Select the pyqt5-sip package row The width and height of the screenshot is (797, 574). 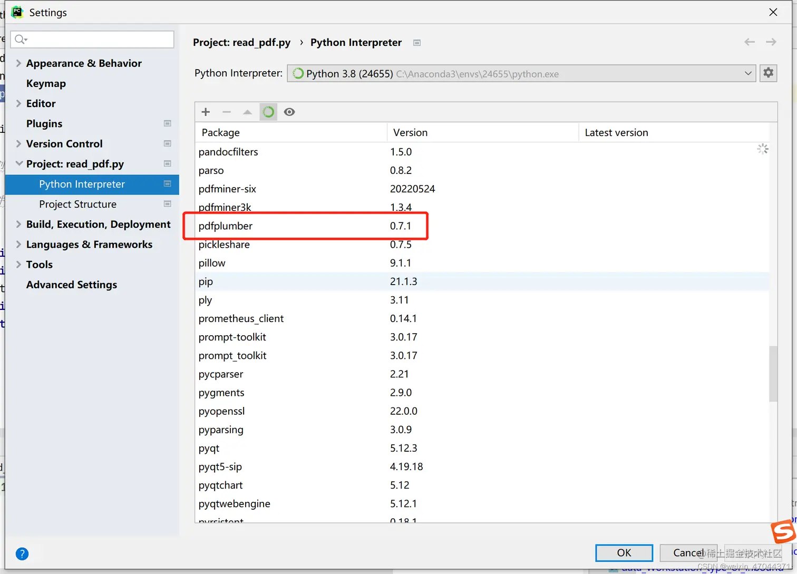[482, 466]
